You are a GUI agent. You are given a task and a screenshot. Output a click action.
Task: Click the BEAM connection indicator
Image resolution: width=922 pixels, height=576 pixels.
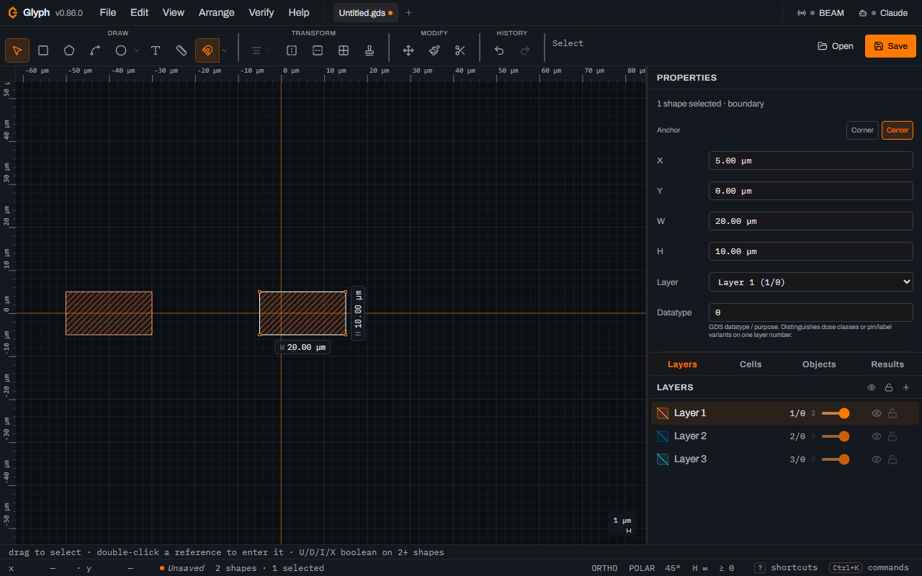coord(821,13)
